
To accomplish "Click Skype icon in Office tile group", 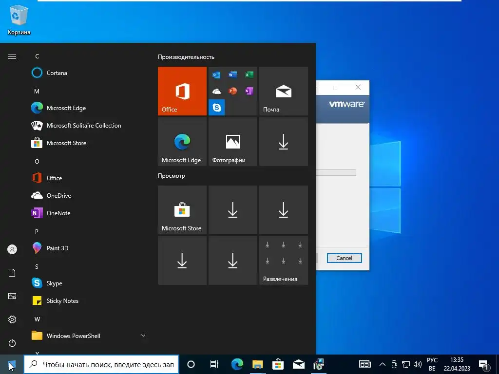I will [217, 108].
